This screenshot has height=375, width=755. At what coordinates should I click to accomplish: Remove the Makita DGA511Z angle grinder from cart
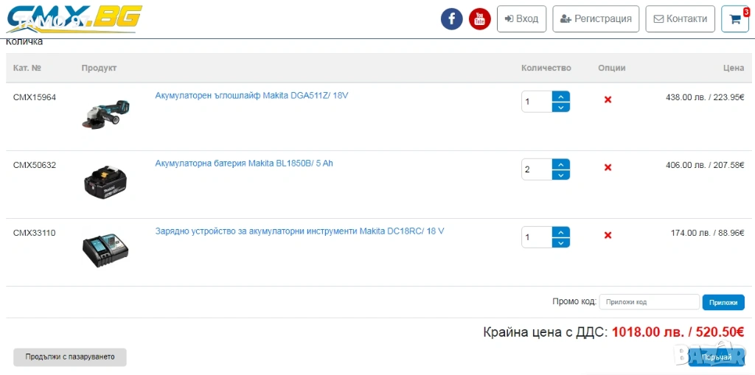click(x=608, y=99)
